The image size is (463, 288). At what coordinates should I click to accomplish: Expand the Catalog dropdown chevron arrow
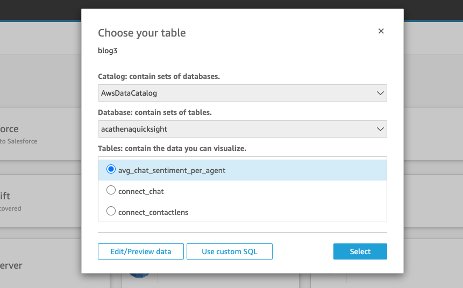tap(381, 93)
